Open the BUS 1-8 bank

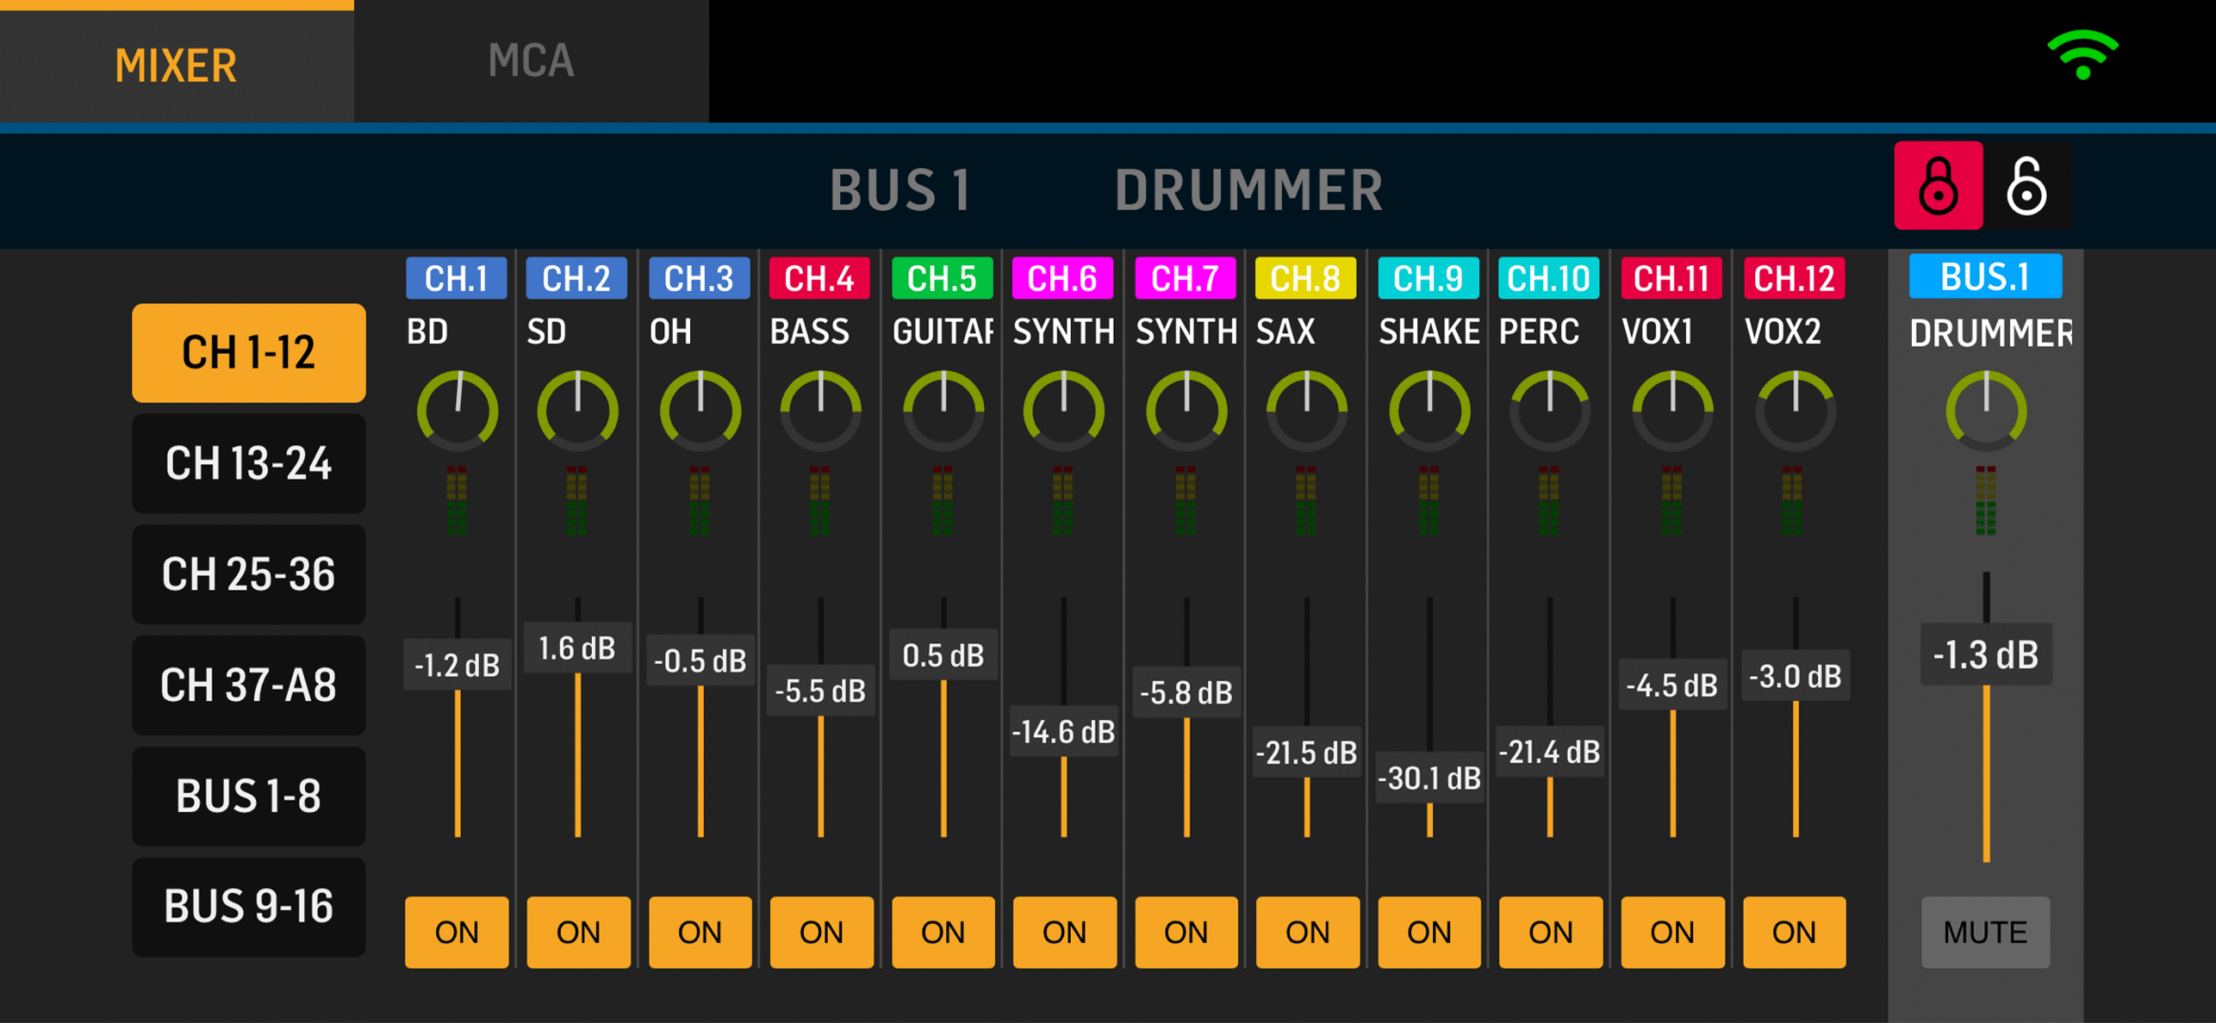pyautogui.click(x=248, y=796)
